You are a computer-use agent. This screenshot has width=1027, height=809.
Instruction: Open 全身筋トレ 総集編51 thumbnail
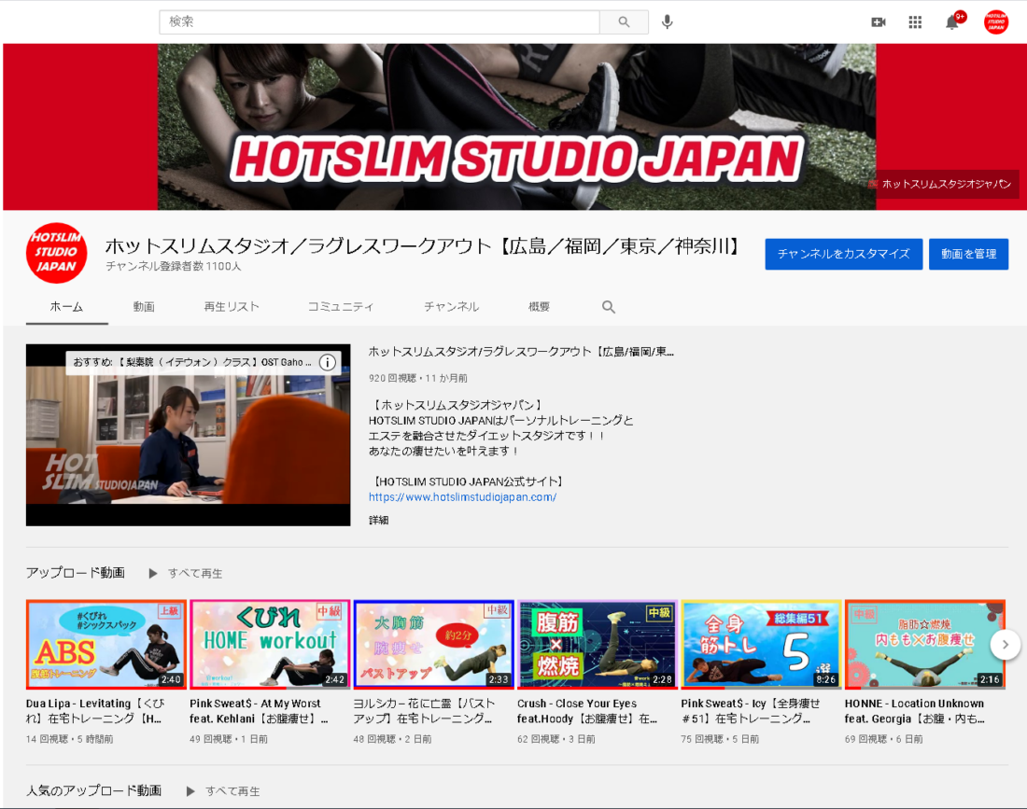click(761, 644)
